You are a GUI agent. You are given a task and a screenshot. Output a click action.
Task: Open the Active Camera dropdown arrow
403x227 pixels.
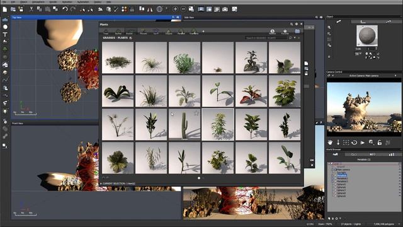[395, 76]
